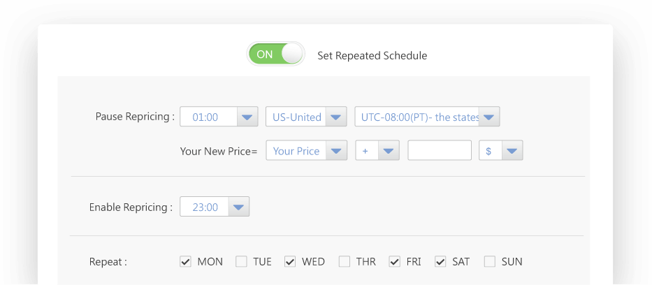Check the TUE repeat checkbox
The width and height of the screenshot is (652, 285).
(241, 262)
